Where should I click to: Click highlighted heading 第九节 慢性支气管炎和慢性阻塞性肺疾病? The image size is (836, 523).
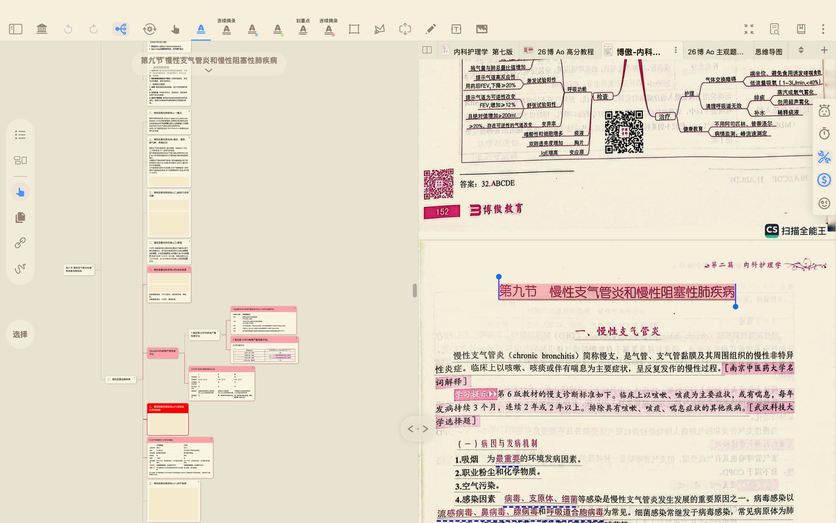click(617, 292)
